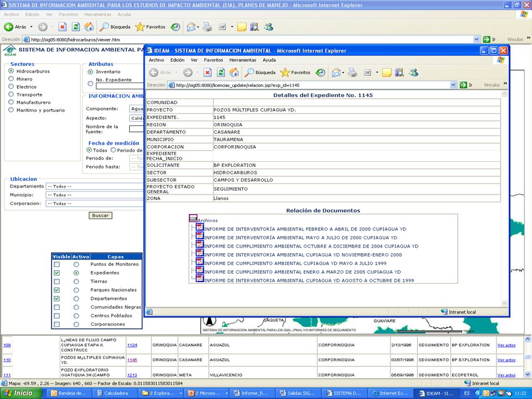Image resolution: width=532 pixels, height=399 pixels.
Task: Select Minero sector radio button
Action: [11, 79]
